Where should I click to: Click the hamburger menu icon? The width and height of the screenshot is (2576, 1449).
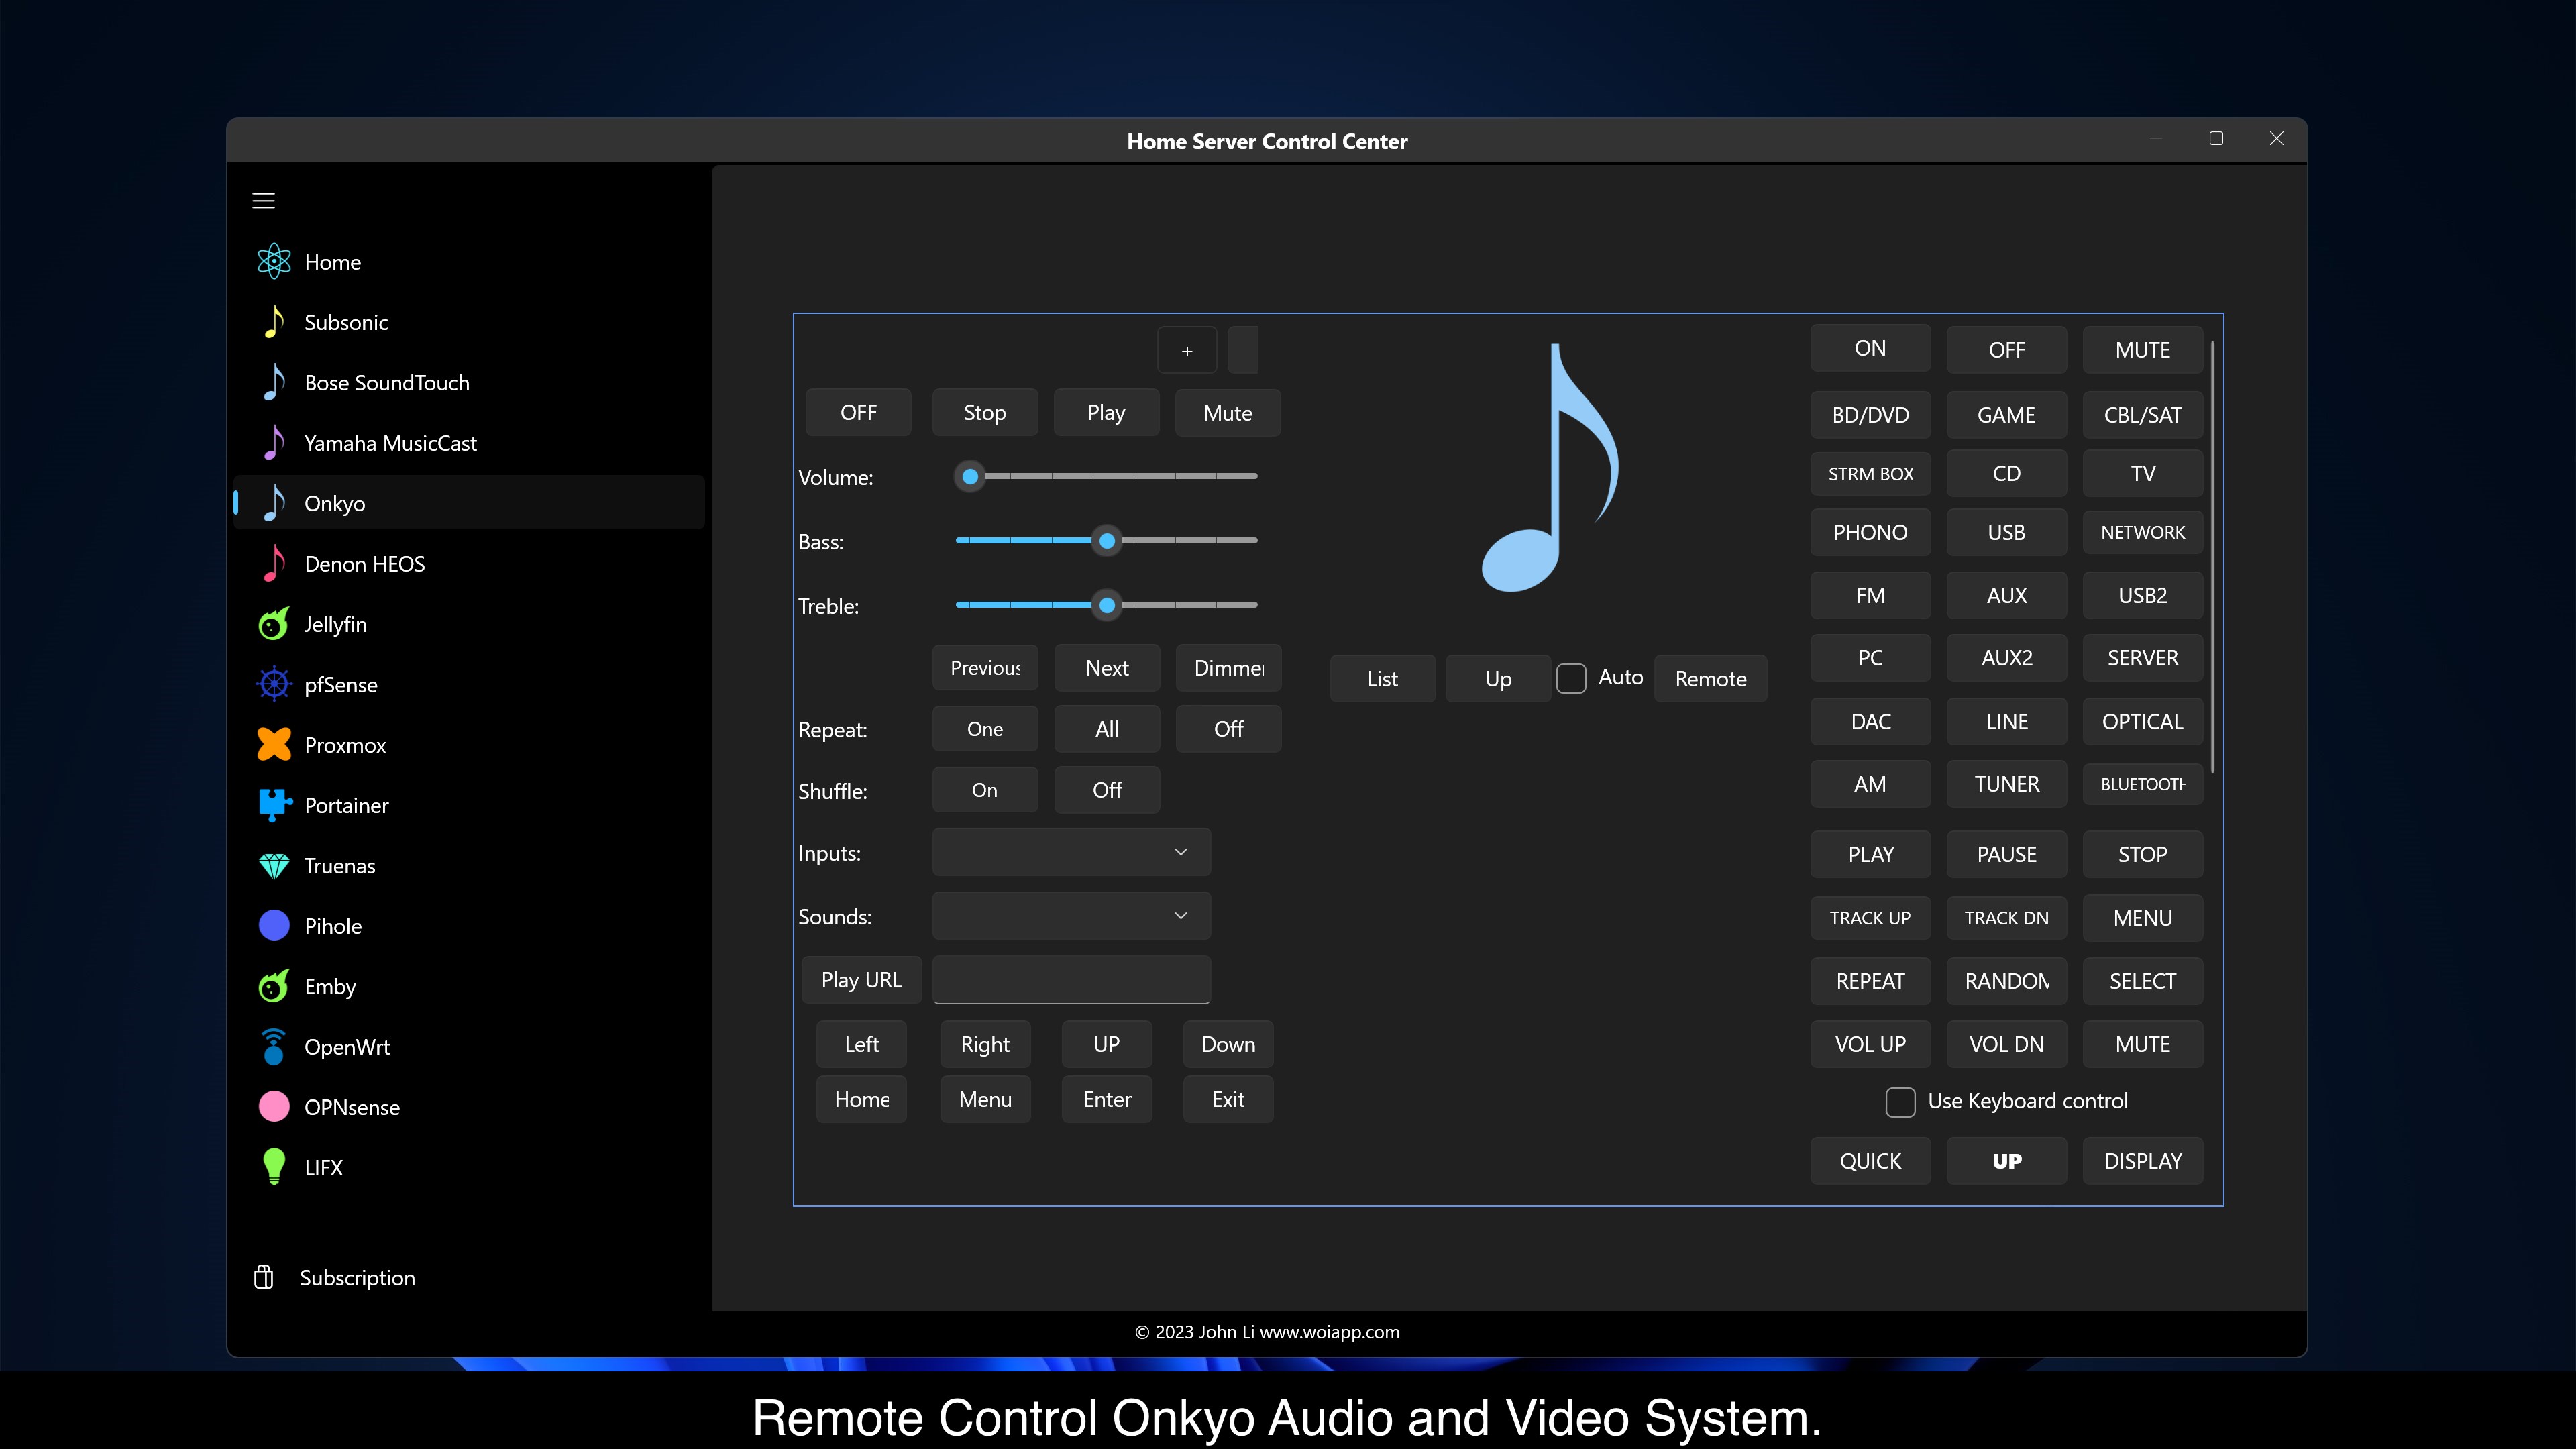pos(263,201)
